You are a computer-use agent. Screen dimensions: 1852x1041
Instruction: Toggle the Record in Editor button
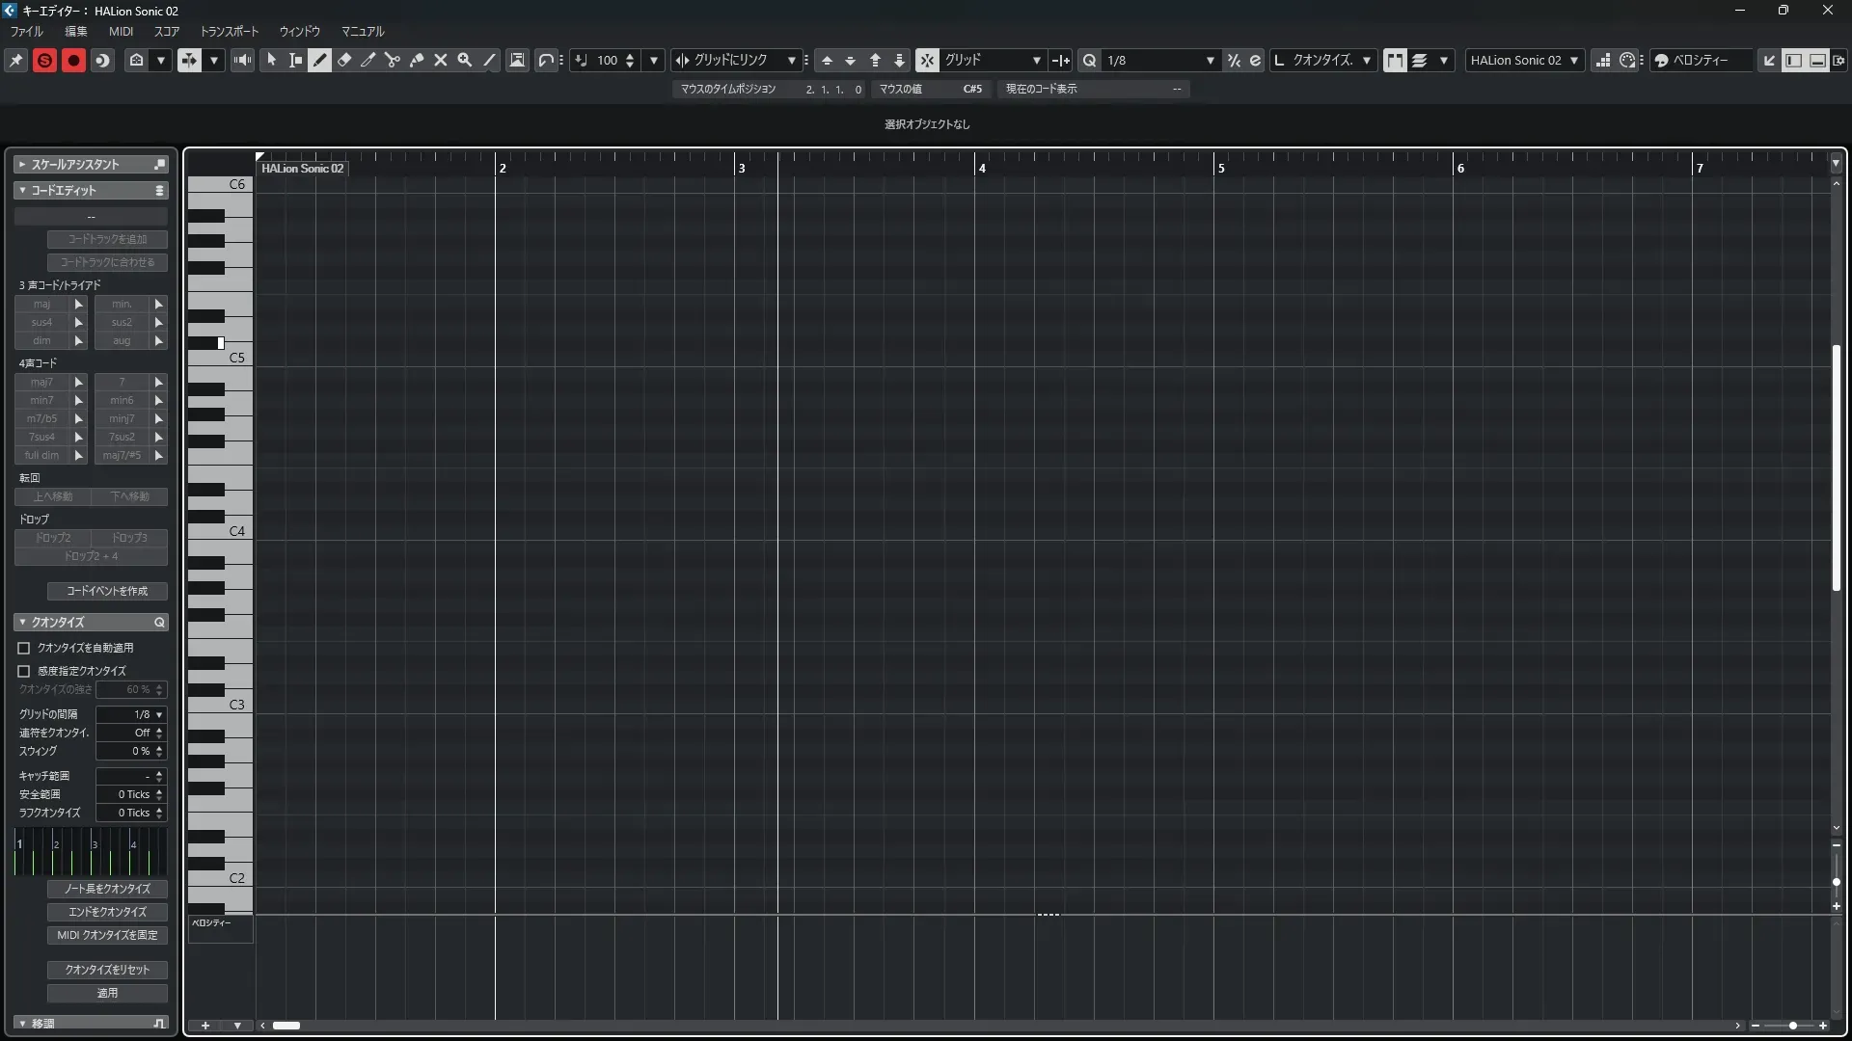(73, 60)
